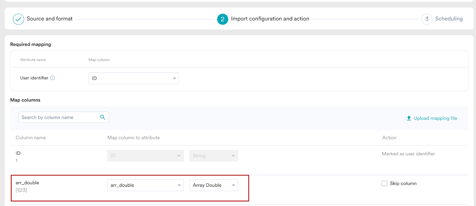Click the Skip column label
476x206 pixels.
[403, 183]
